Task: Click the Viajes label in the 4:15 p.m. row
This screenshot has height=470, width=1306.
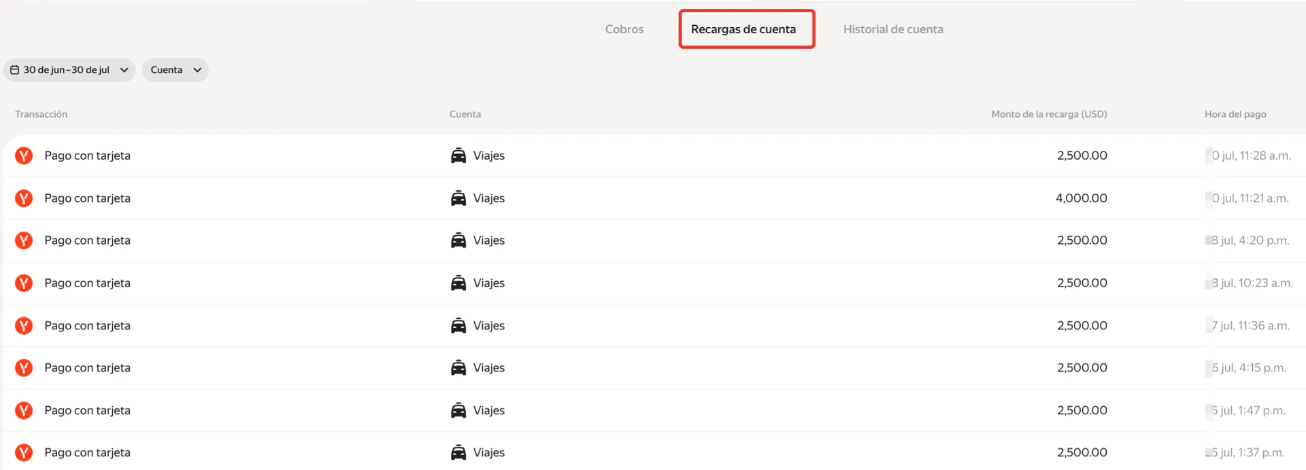Action: [x=489, y=368]
